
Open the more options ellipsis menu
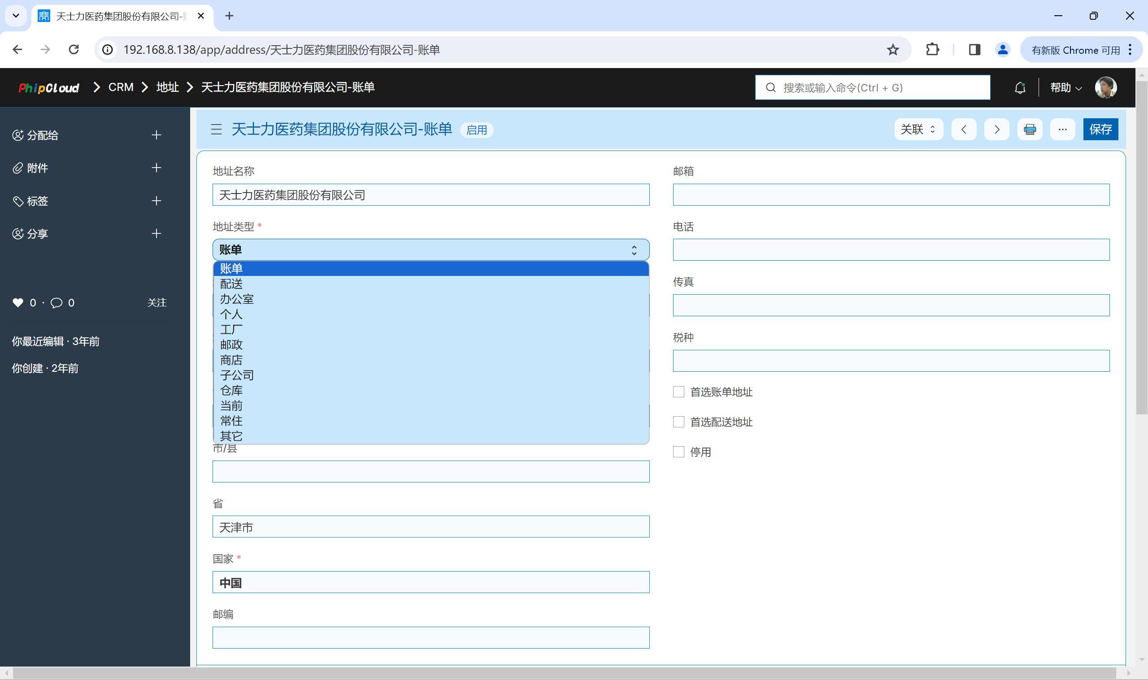[x=1062, y=129]
